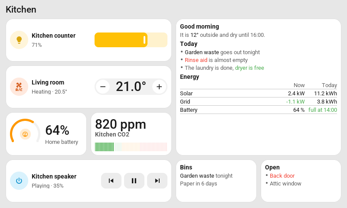Click the 'Kitchen' page title

pos(21,10)
